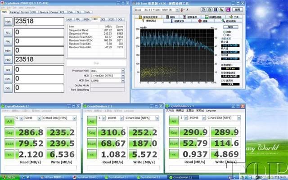
Task: Open the HD Tune erase tab with trash can icon
Action: 171,17
